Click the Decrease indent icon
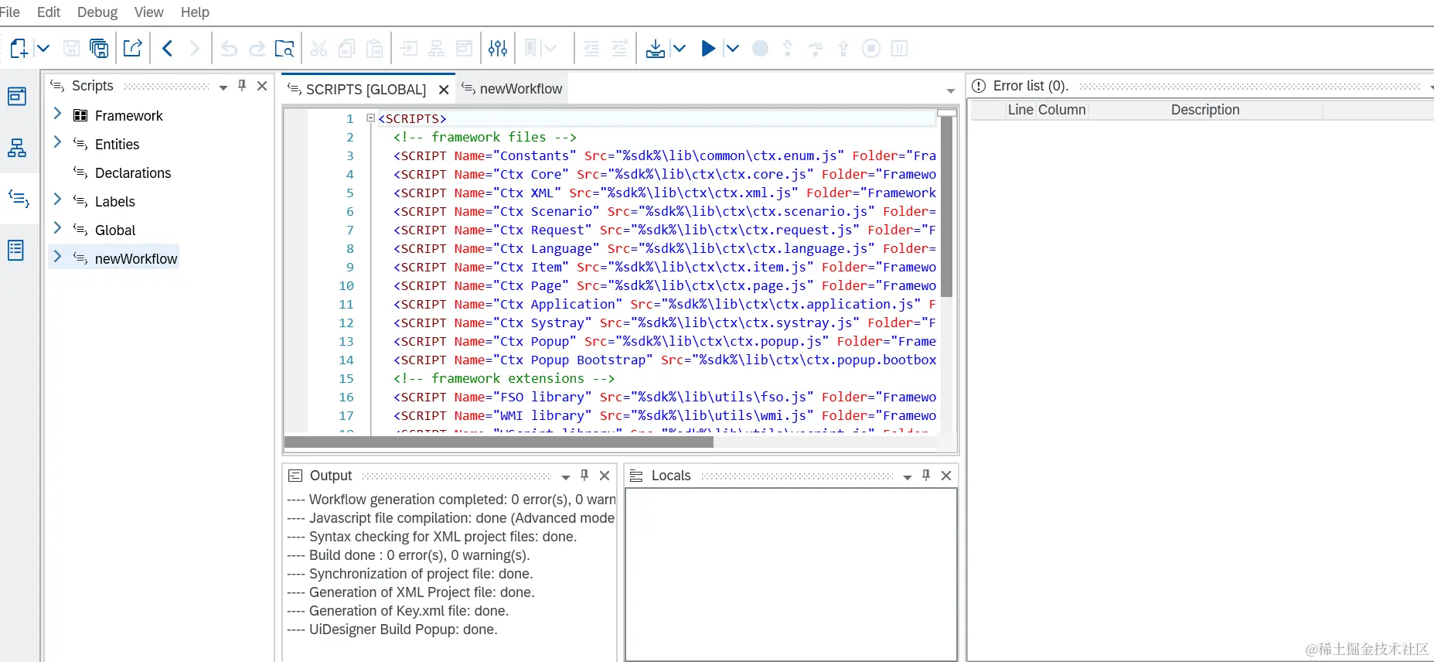The width and height of the screenshot is (1434, 662). click(x=591, y=48)
